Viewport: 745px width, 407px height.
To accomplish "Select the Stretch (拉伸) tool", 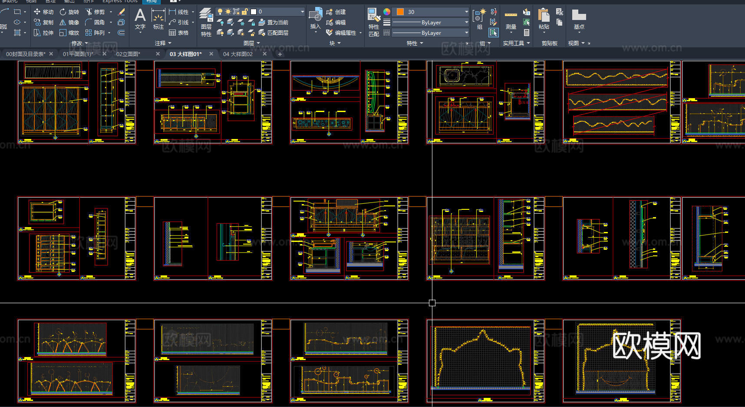I will point(43,33).
